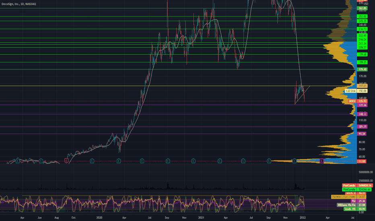Open the December 2020 earnings marker
The width and height of the screenshot is (375, 221).
point(193,161)
